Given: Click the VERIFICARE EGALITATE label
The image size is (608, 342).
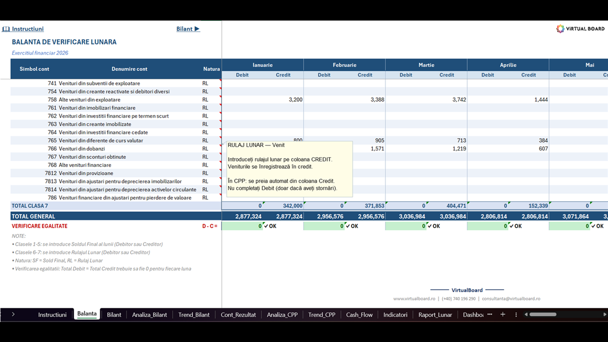Looking at the screenshot, I should (x=39, y=226).
